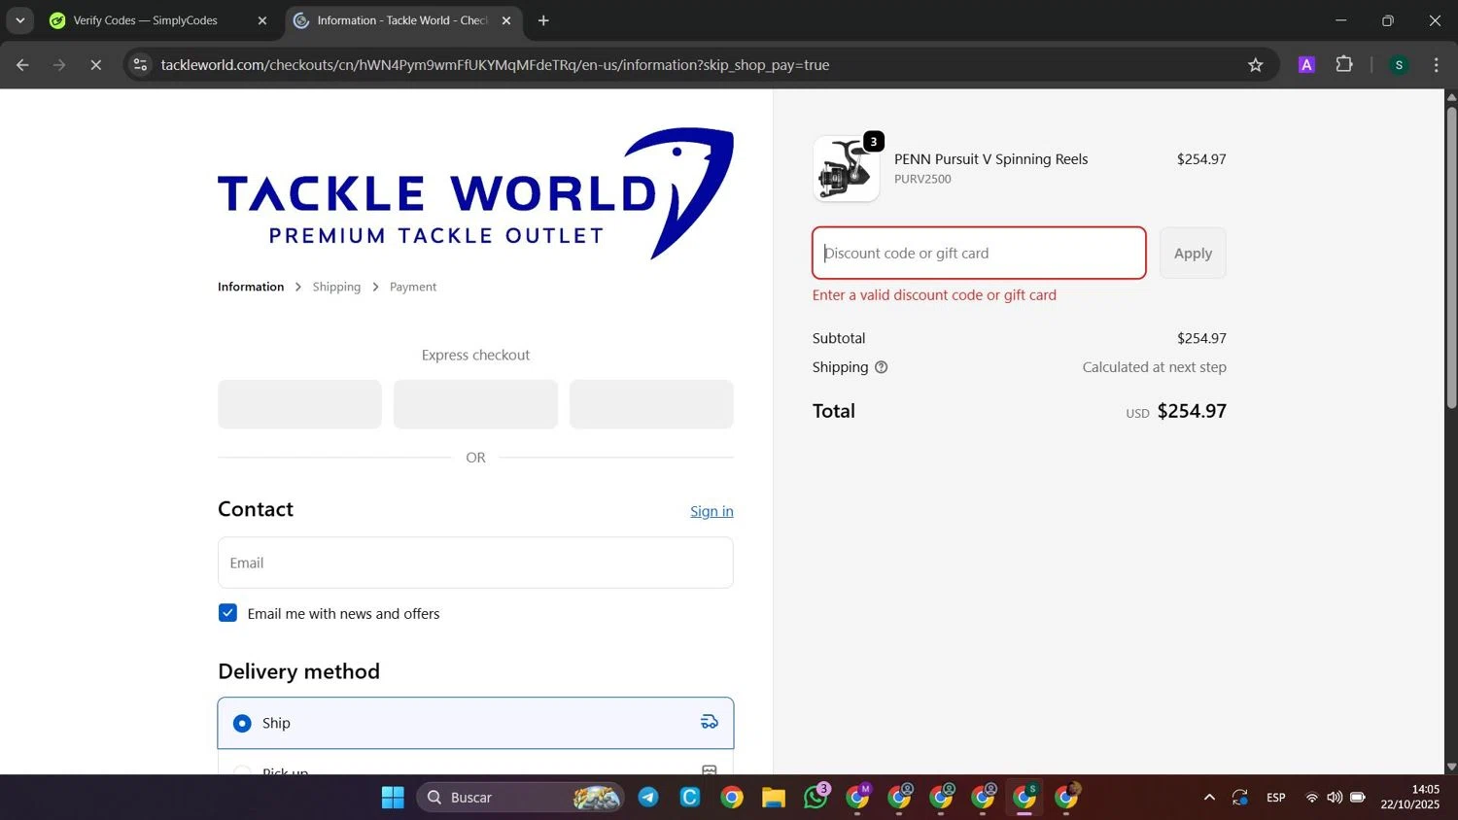Click the PENN Pursuit V reel thumbnail
This screenshot has width=1458, height=820.
point(846,169)
